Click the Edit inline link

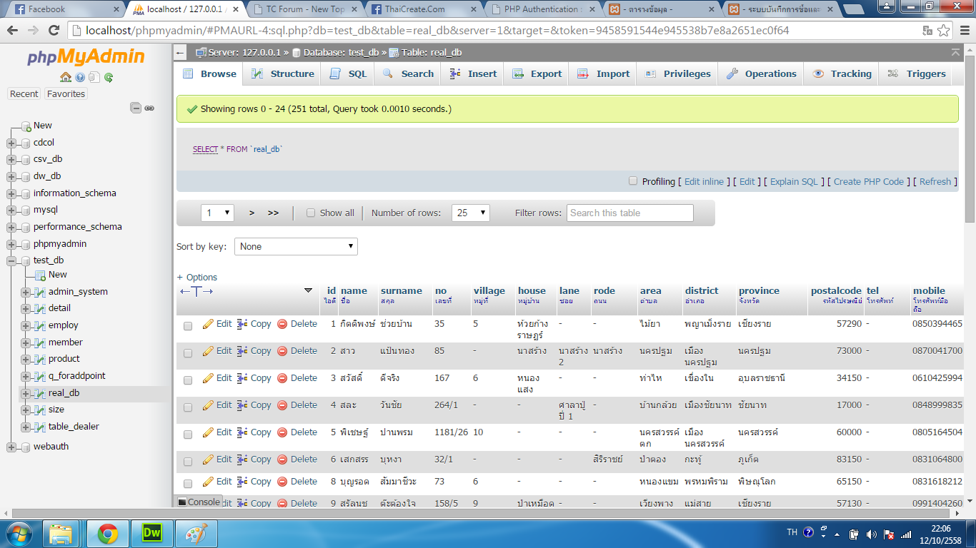(704, 182)
